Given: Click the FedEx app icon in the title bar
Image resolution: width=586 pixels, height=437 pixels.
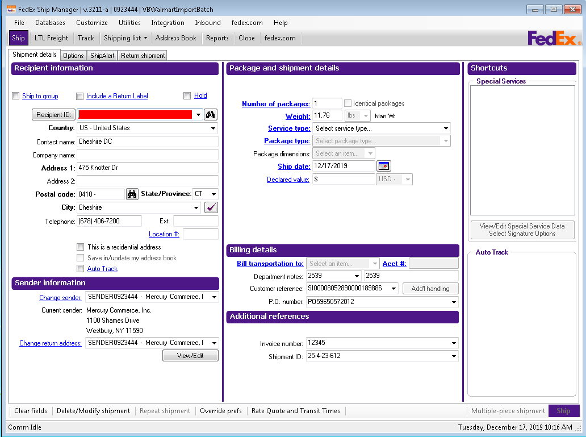Looking at the screenshot, I should (x=11, y=9).
